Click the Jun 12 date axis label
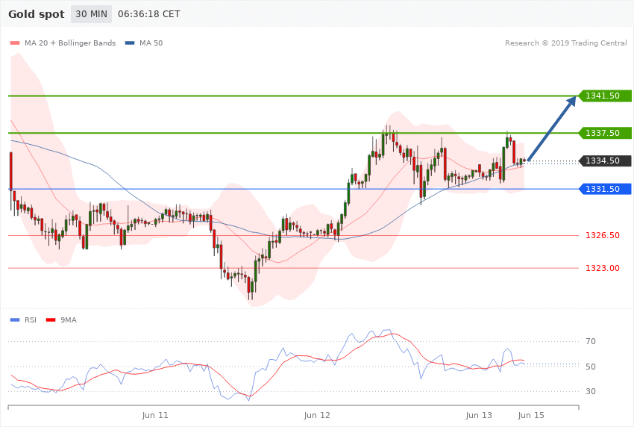The image size is (634, 430). point(317,415)
